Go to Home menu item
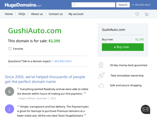This screenshot has width=157, height=117. [9, 14]
